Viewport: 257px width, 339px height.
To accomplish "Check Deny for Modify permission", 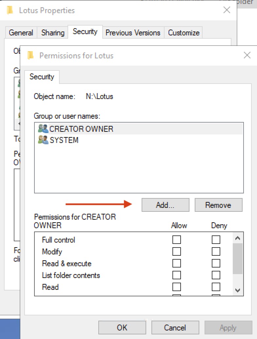I will point(216,251).
